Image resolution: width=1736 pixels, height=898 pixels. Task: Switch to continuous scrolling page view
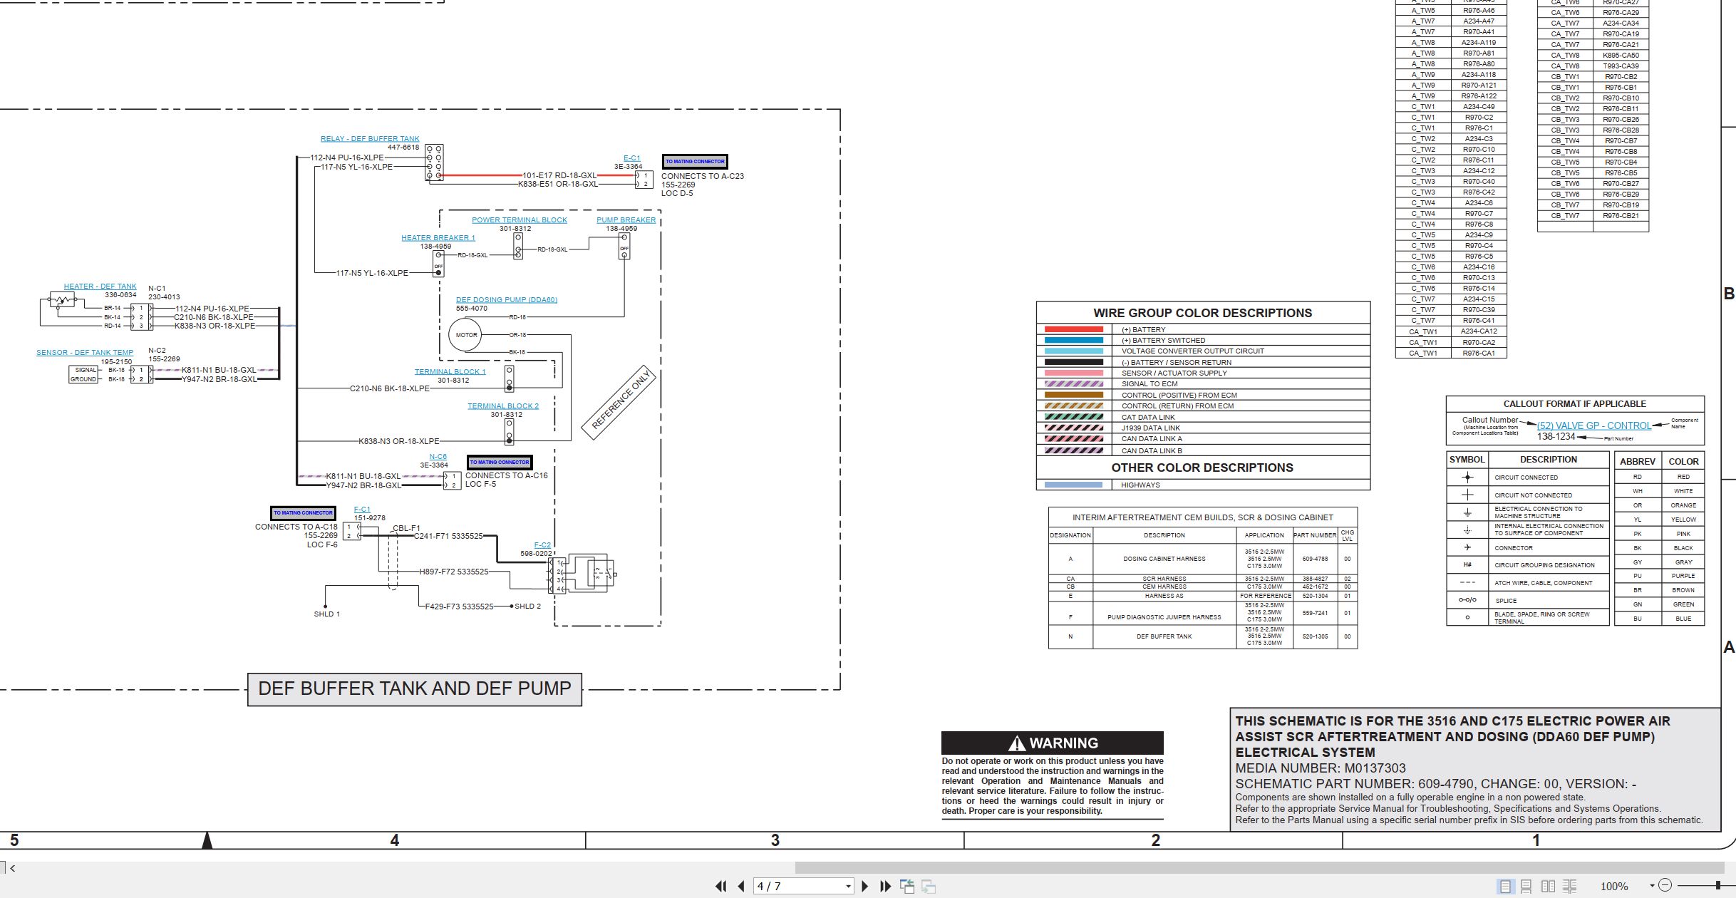(1526, 886)
